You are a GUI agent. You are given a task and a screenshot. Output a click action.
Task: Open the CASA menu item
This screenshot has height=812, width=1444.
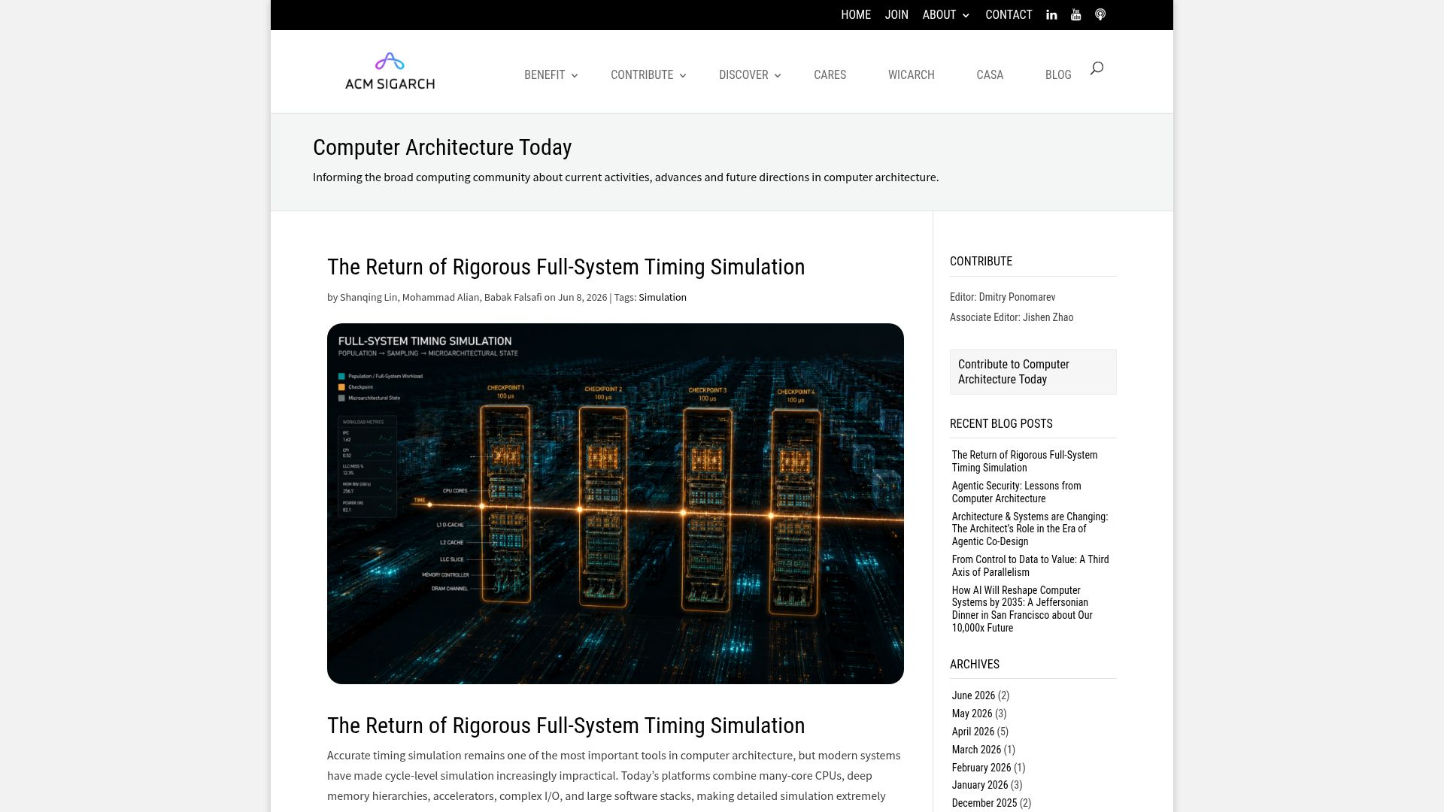[x=990, y=75]
